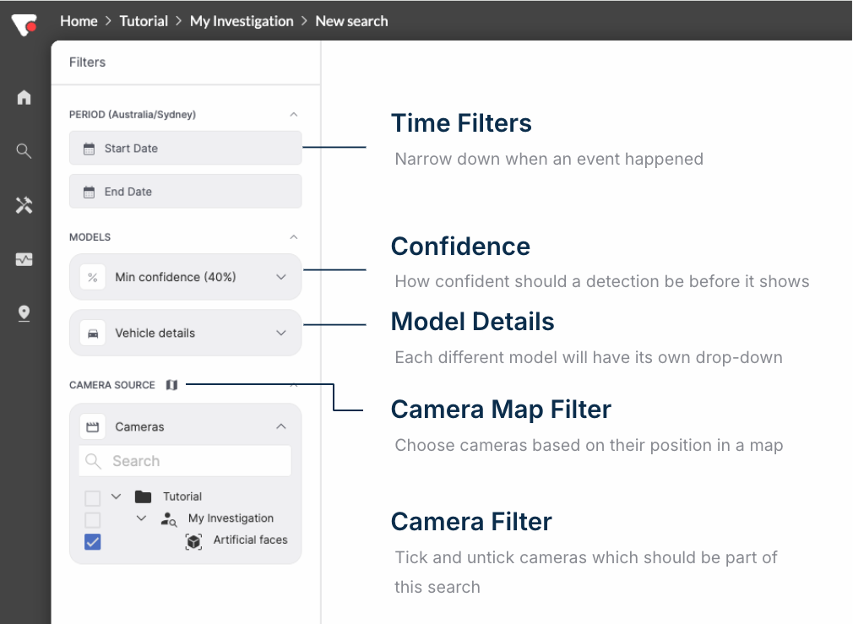Expand the Min confidence (40%) dropdown
Image resolution: width=853 pixels, height=624 pixels.
pos(281,277)
